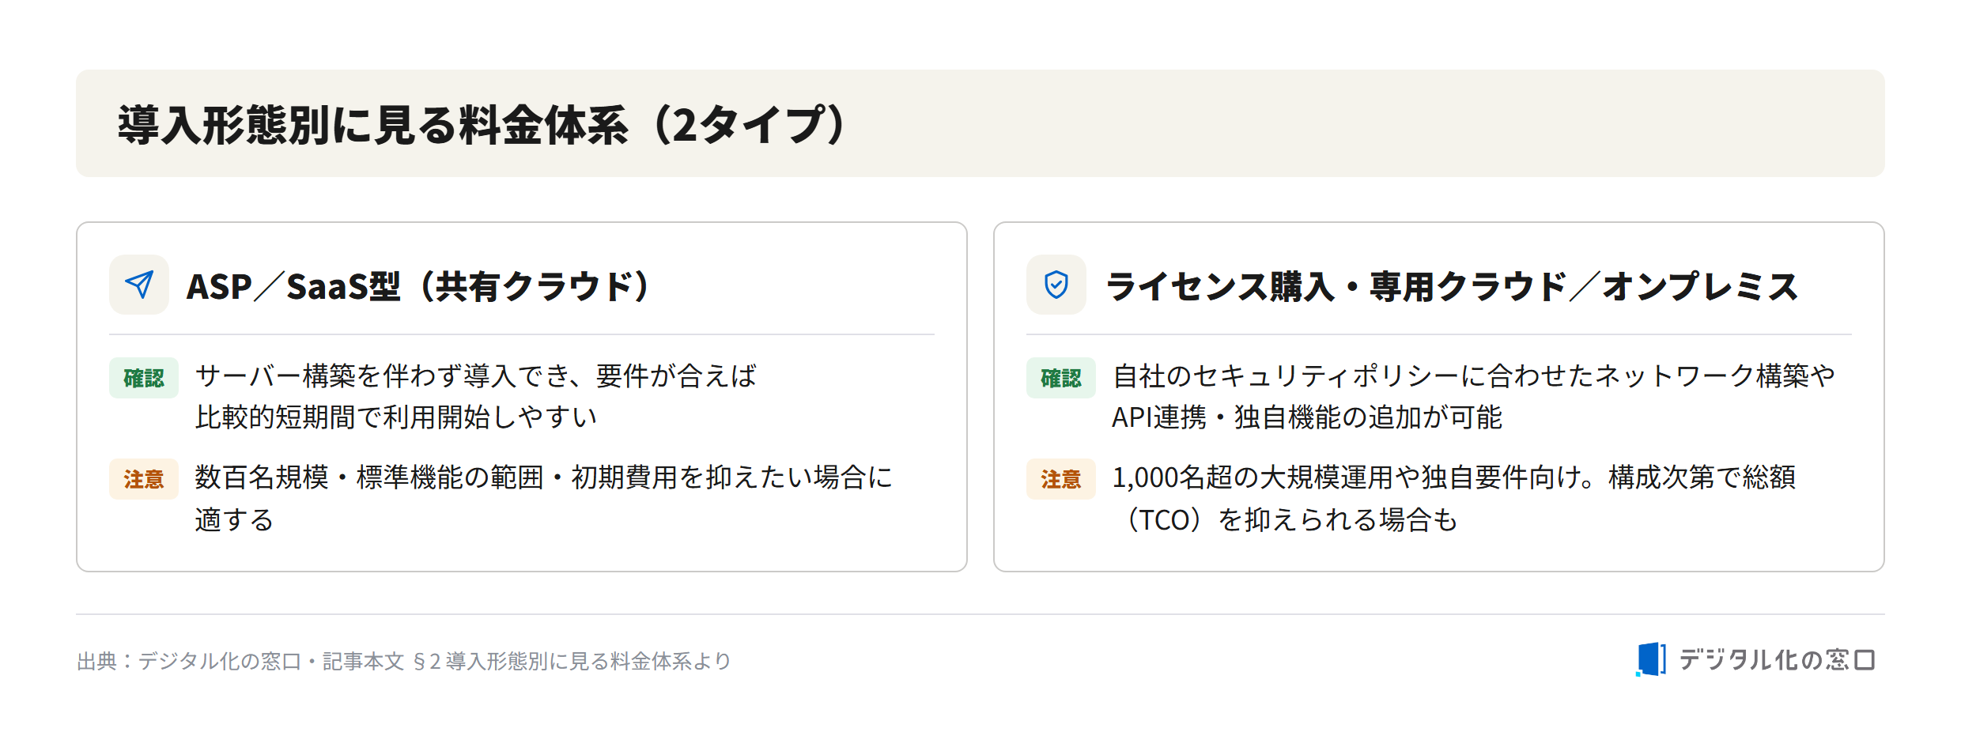Click the blue デジタル化の窓口 logo icon

click(1651, 659)
